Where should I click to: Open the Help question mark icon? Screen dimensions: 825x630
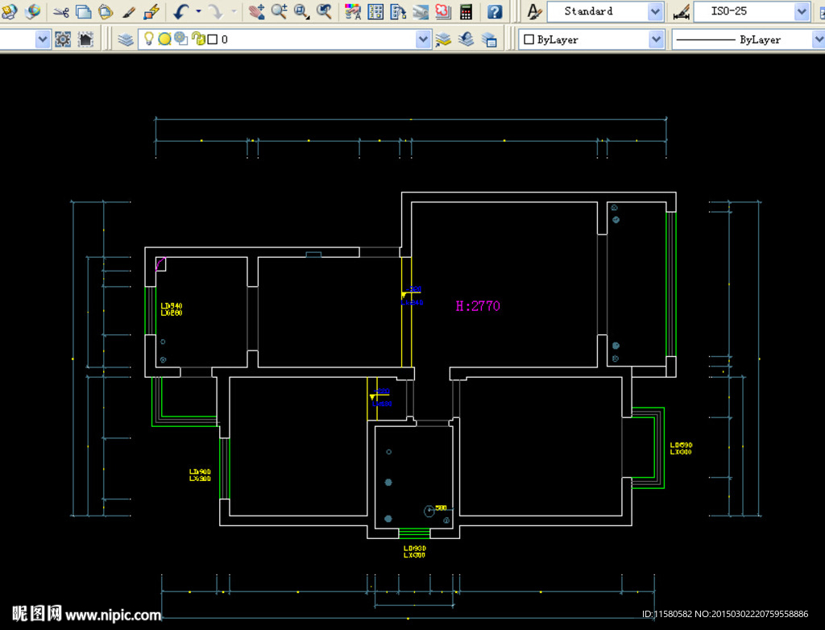click(x=495, y=12)
